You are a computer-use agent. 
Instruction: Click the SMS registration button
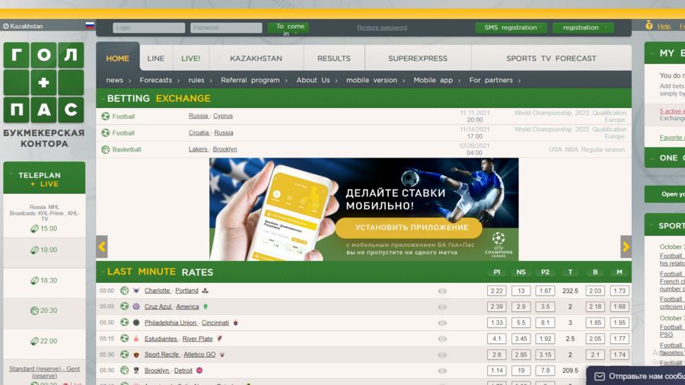(511, 27)
